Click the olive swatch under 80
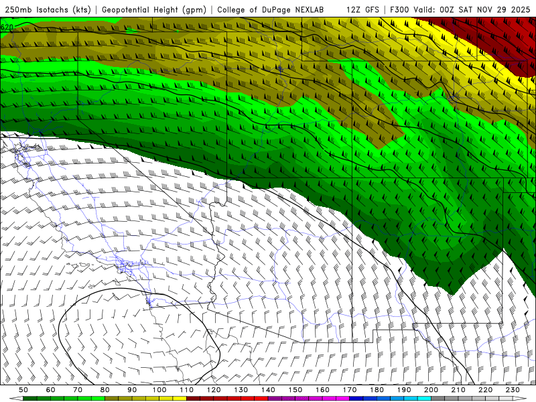 [111, 398]
